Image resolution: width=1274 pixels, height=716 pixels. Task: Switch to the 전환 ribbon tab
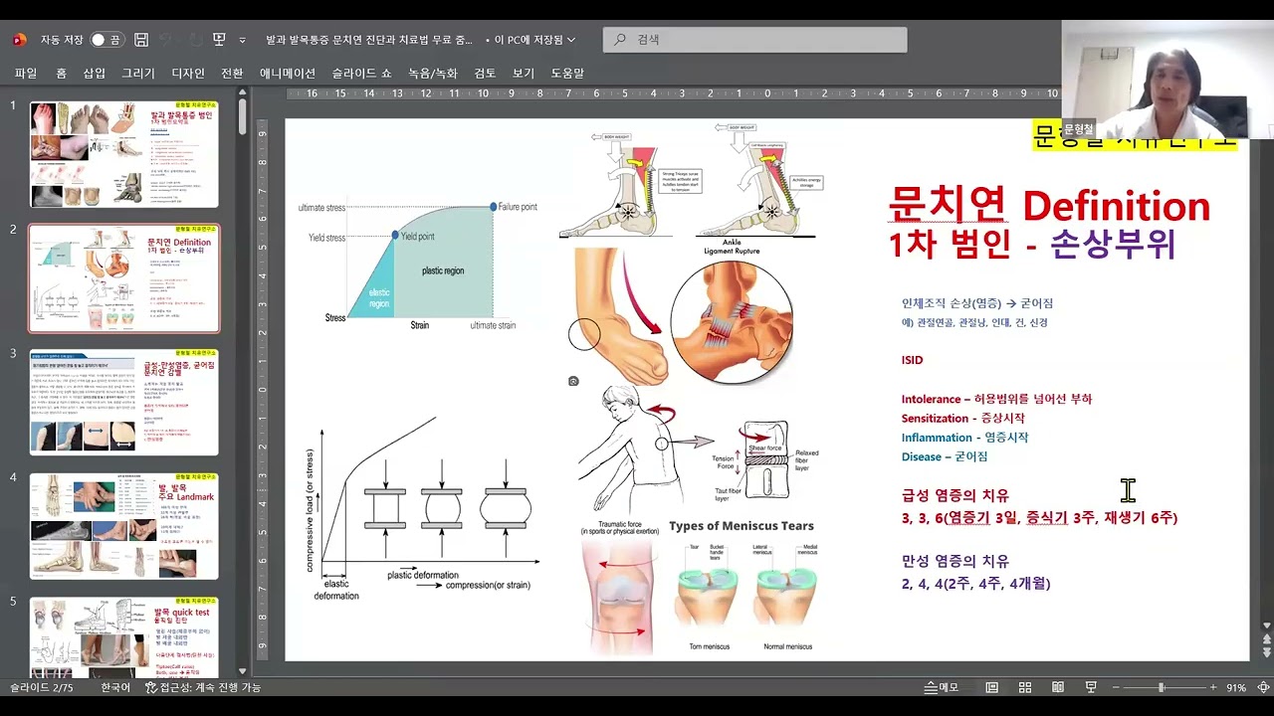[x=232, y=74]
